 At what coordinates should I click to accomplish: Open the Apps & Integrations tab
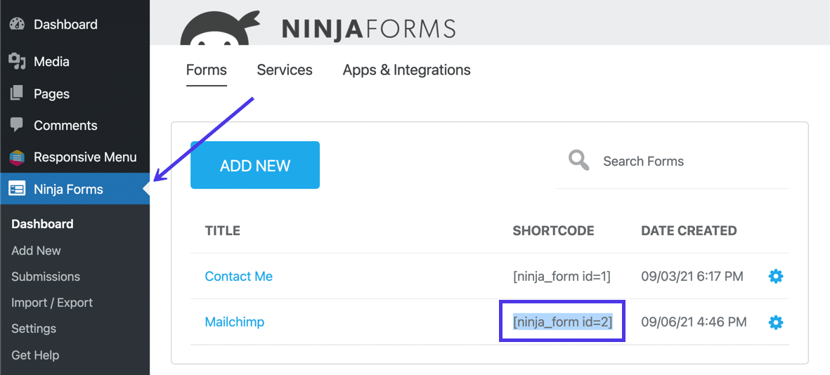[406, 70]
